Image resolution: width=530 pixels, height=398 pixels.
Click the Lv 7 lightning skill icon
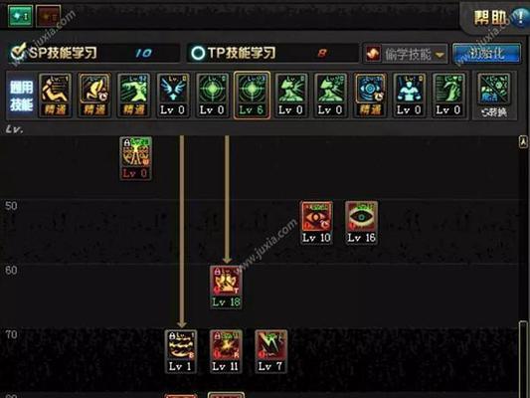[x=271, y=351]
